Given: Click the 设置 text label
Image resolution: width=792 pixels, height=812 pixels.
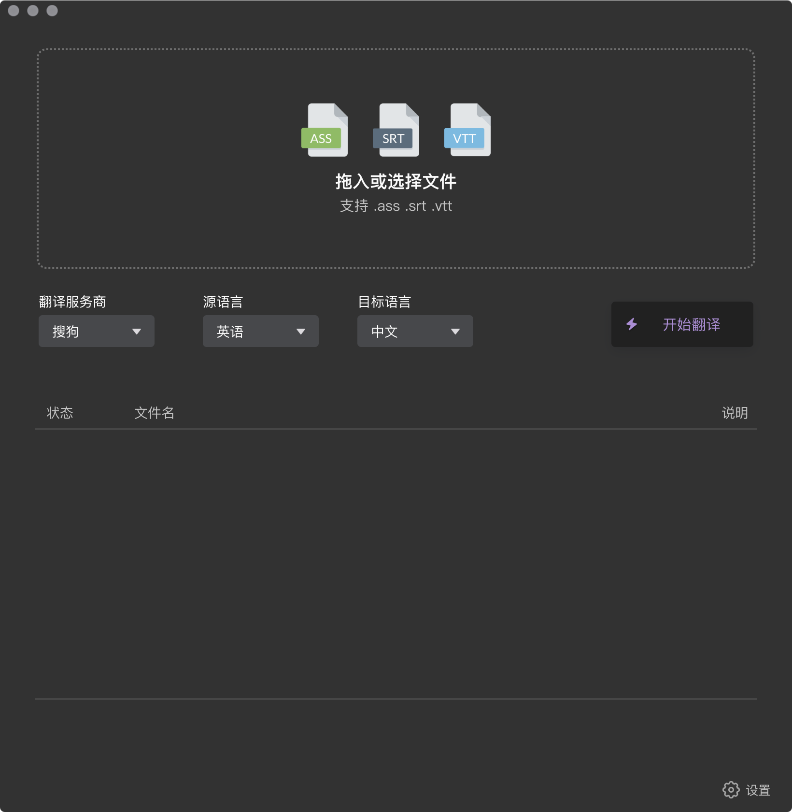Looking at the screenshot, I should click(x=758, y=790).
